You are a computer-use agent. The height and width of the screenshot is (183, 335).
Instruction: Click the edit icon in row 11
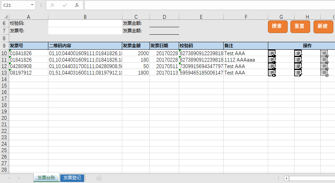coord(298,60)
